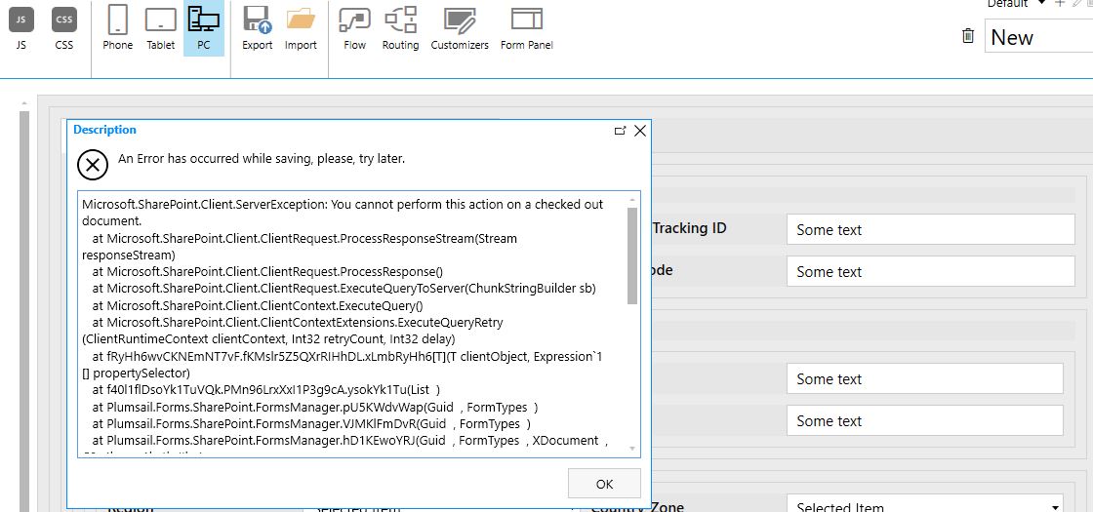The width and height of the screenshot is (1093, 512).
Task: Close the Description error dialog
Action: [x=640, y=131]
